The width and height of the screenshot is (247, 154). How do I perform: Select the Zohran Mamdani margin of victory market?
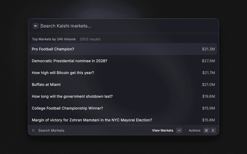coord(92,120)
